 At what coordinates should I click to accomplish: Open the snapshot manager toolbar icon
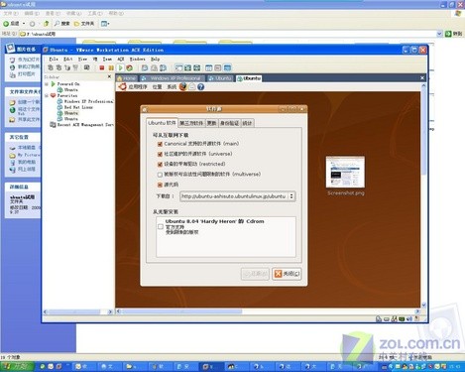tap(163, 67)
